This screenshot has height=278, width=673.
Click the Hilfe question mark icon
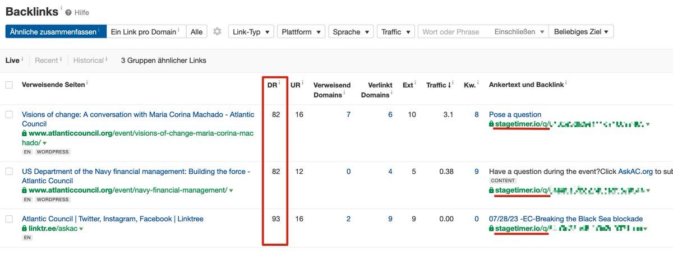point(68,12)
